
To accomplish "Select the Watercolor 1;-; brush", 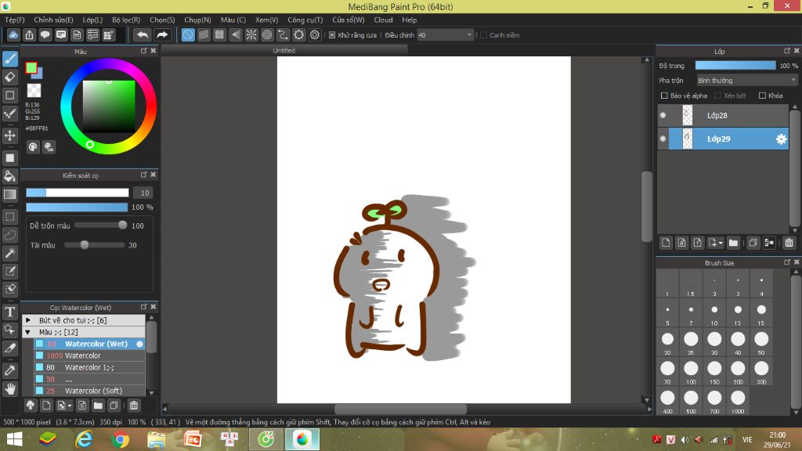I will coord(89,367).
